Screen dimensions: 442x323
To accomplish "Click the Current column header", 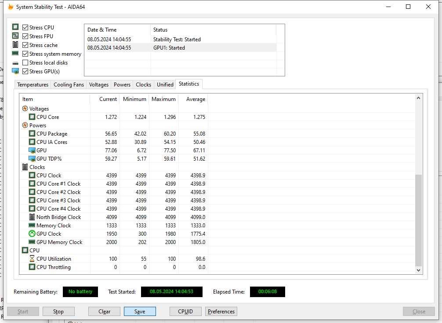I will coord(105,99).
